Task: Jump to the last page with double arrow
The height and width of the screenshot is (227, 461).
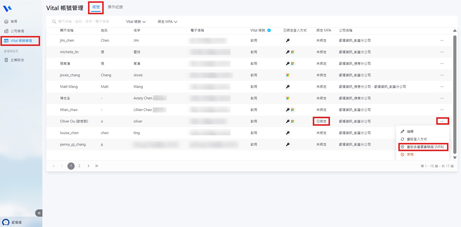Action: pos(97,166)
